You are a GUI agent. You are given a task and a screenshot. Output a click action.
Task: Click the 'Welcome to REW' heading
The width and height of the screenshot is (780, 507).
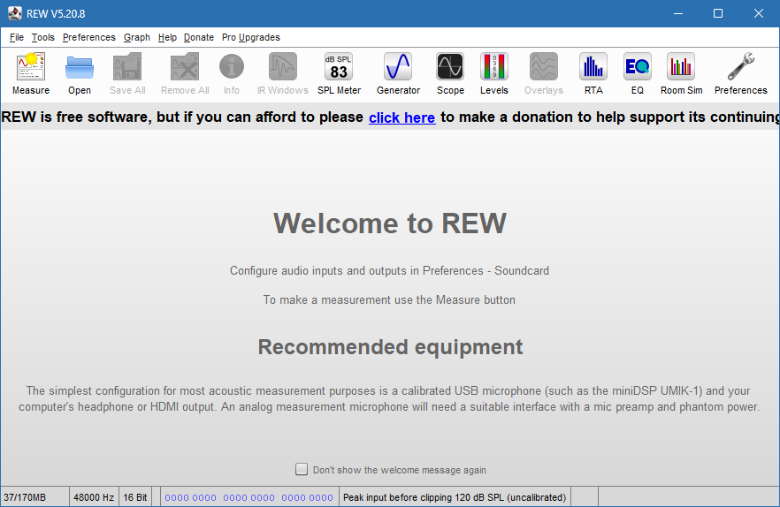click(x=390, y=223)
